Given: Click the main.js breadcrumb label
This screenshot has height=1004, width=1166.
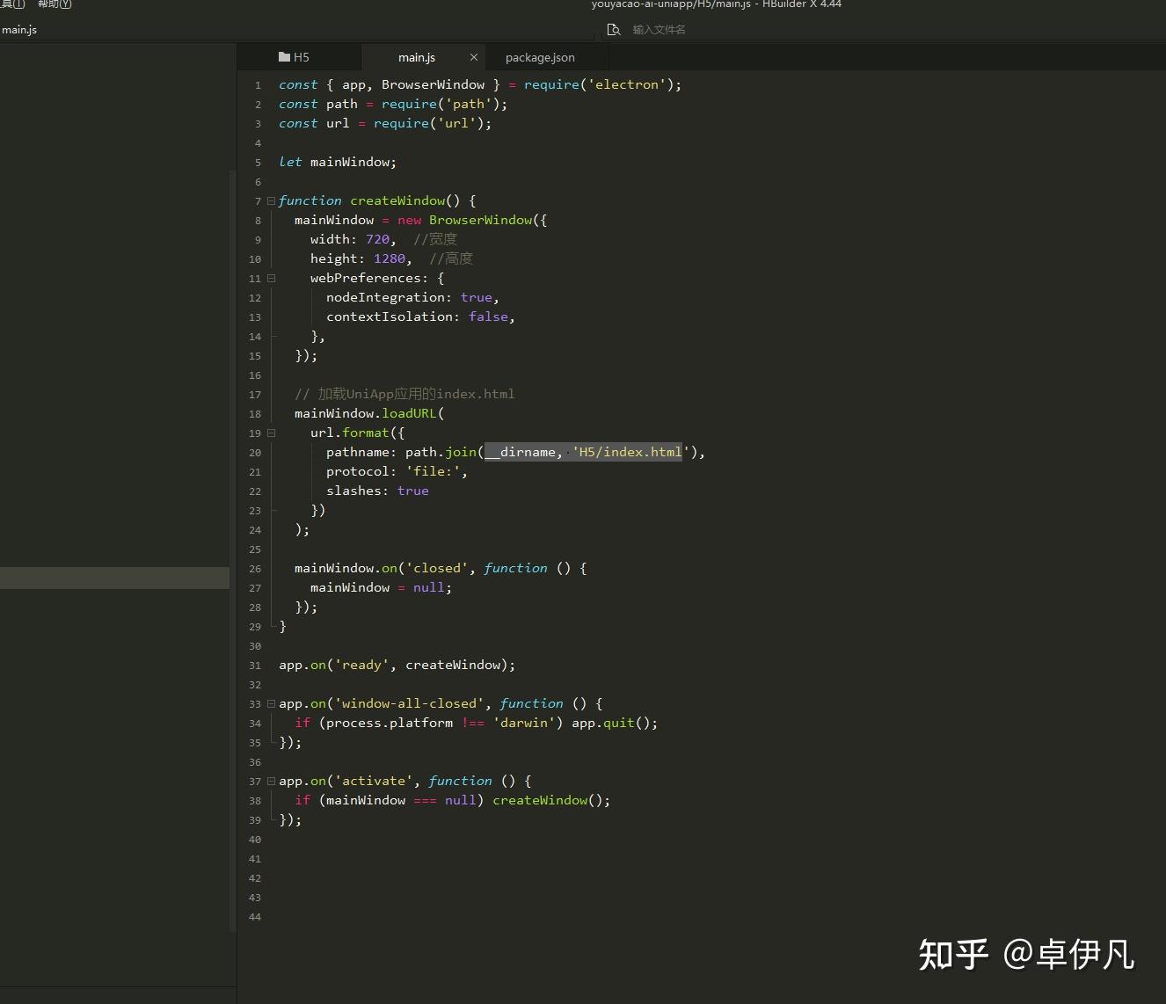Looking at the screenshot, I should click(18, 29).
